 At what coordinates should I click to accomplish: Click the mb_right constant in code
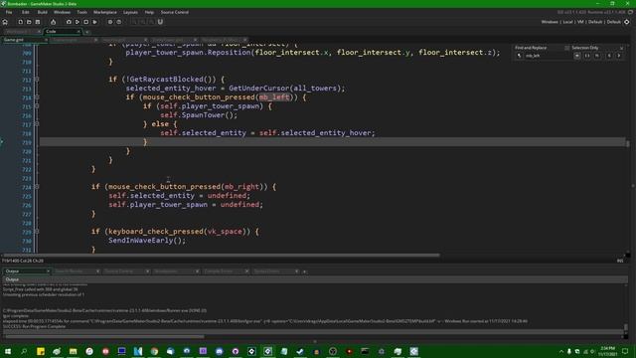pyautogui.click(x=241, y=187)
